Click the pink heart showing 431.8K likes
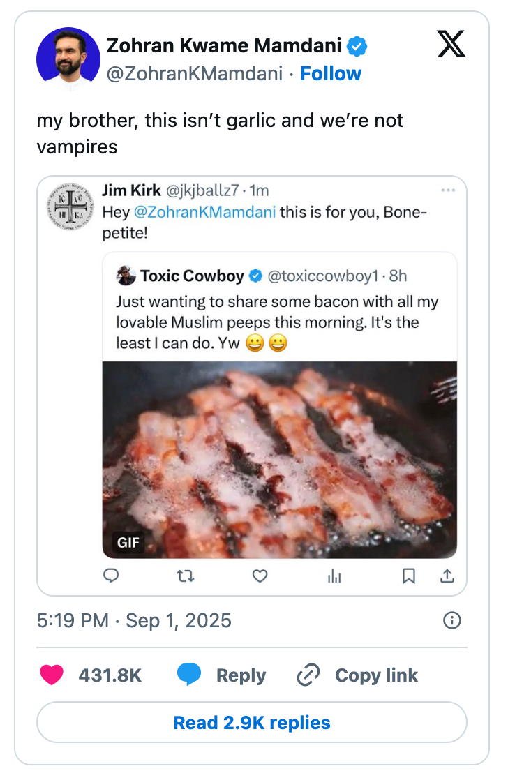Image resolution: width=508 pixels, height=780 pixels. pyautogui.click(x=52, y=675)
